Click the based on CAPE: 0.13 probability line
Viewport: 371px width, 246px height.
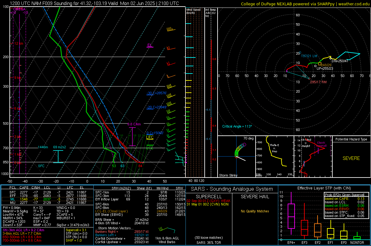point(345,199)
